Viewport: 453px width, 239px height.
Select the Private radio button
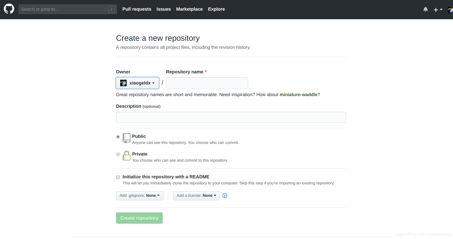tap(118, 154)
